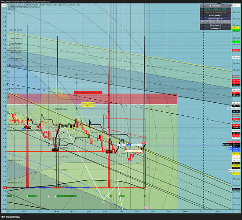Screen dimensions: 242x220
Task: Expand the indicator legend title line
Action: click(x=44, y=5)
